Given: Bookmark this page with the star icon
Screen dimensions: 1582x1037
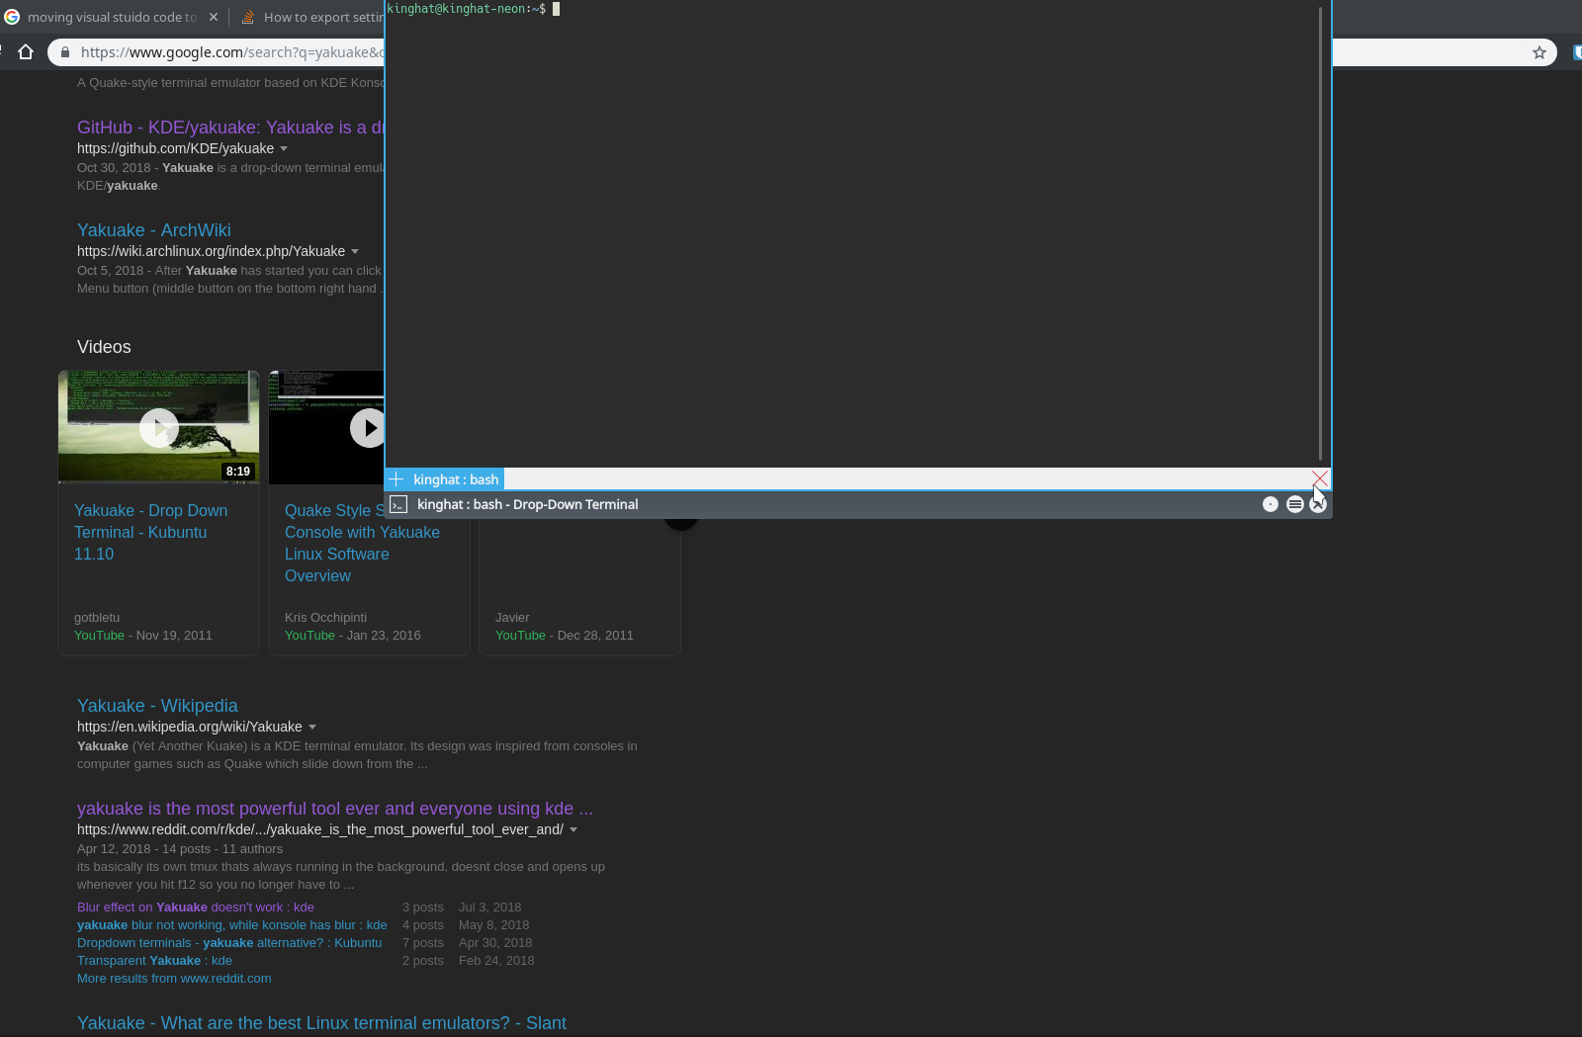Looking at the screenshot, I should coord(1539,52).
